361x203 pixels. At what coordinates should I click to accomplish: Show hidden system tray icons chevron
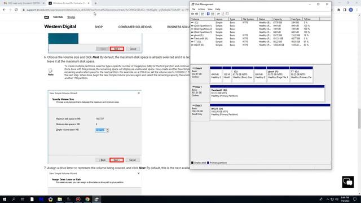pos(327,199)
